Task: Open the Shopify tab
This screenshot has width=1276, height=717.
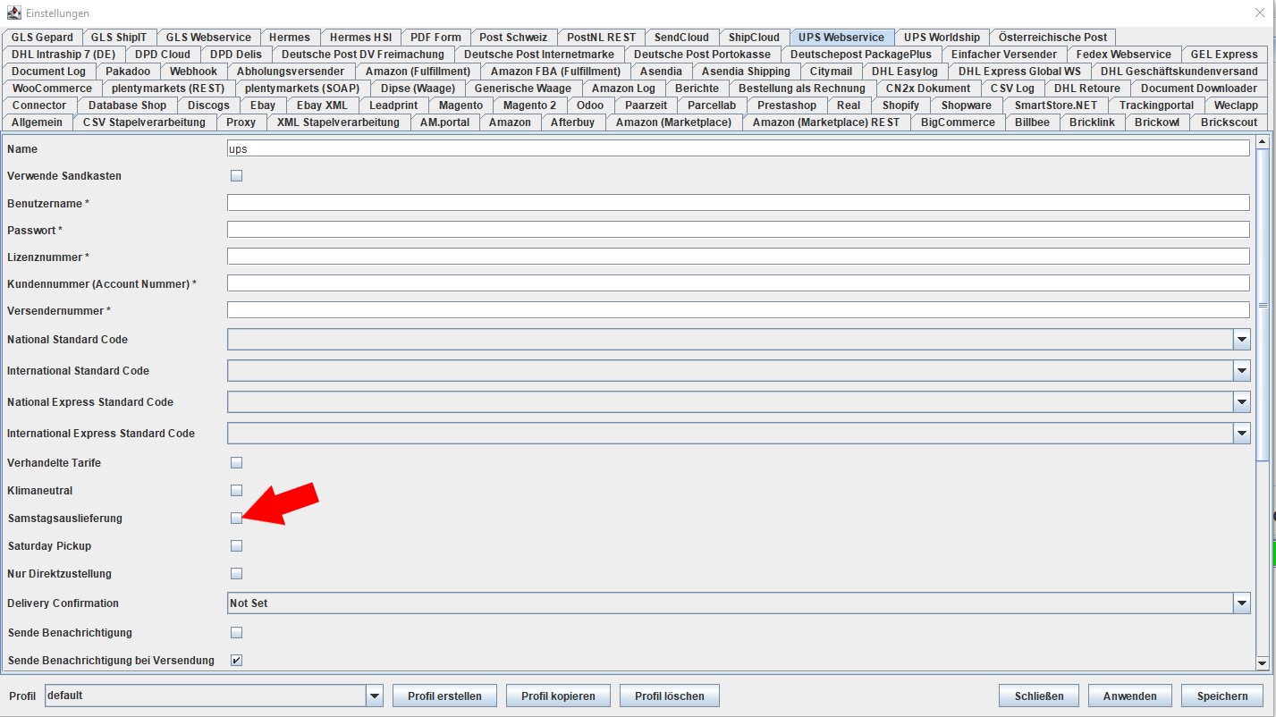Action: coord(900,105)
